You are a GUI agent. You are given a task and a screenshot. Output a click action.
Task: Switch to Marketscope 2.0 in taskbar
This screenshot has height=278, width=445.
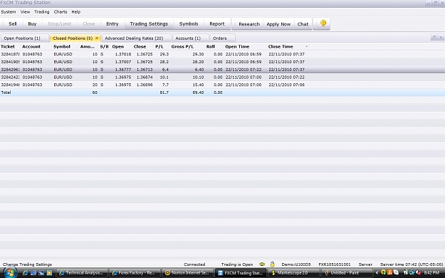pyautogui.click(x=293, y=273)
